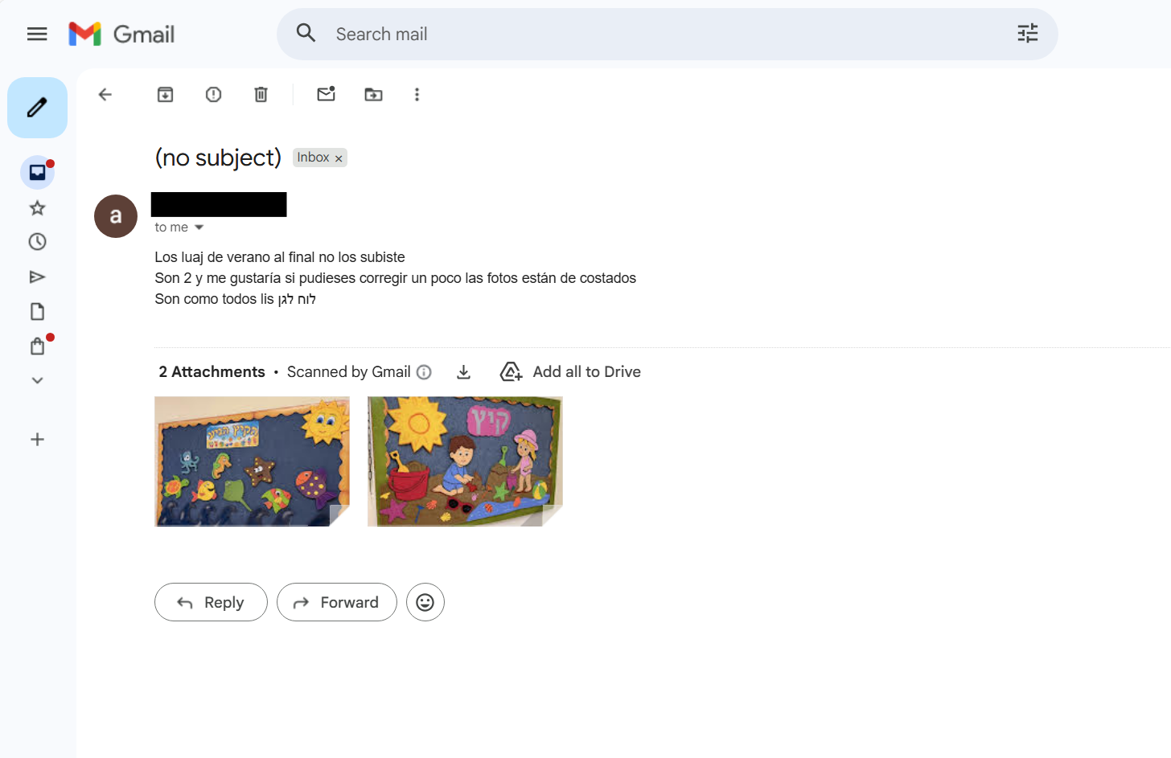
Task: Expand the More labels chevron in sidebar
Action: click(37, 379)
